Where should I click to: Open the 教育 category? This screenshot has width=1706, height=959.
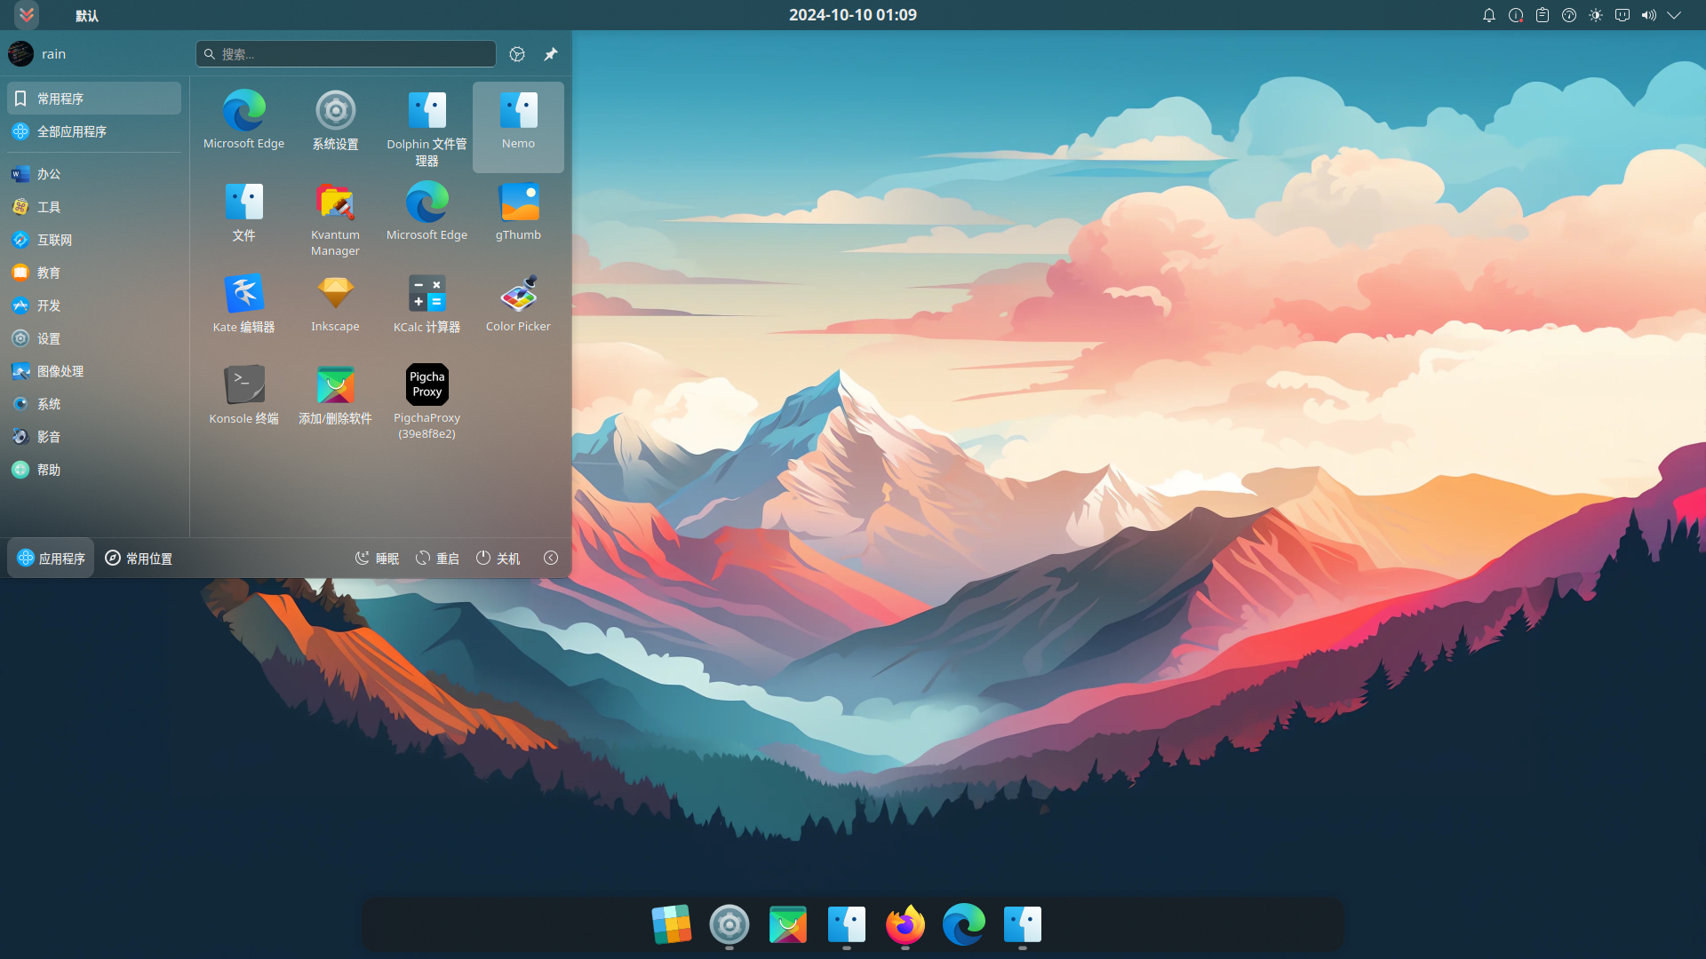pos(94,273)
